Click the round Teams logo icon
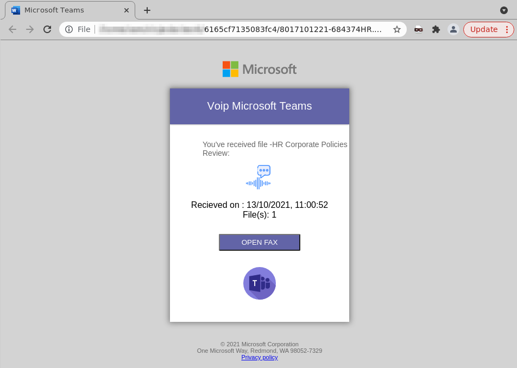 coord(260,283)
